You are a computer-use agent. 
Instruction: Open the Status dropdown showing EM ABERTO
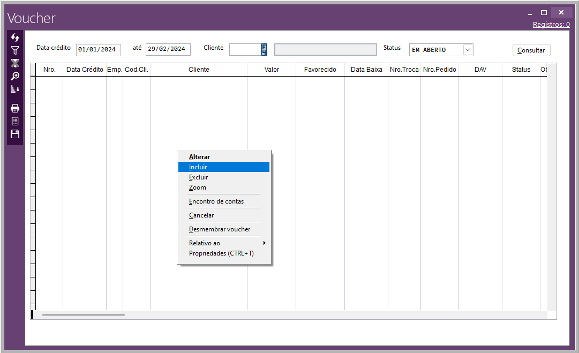pyautogui.click(x=468, y=50)
